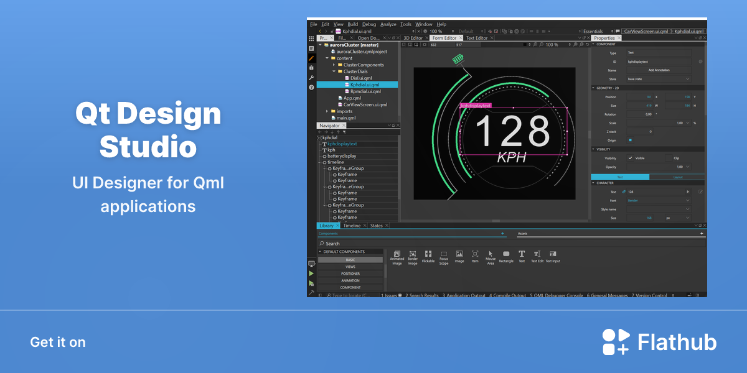Toggle the Visible checkbox
The image size is (747, 373).
click(x=630, y=158)
